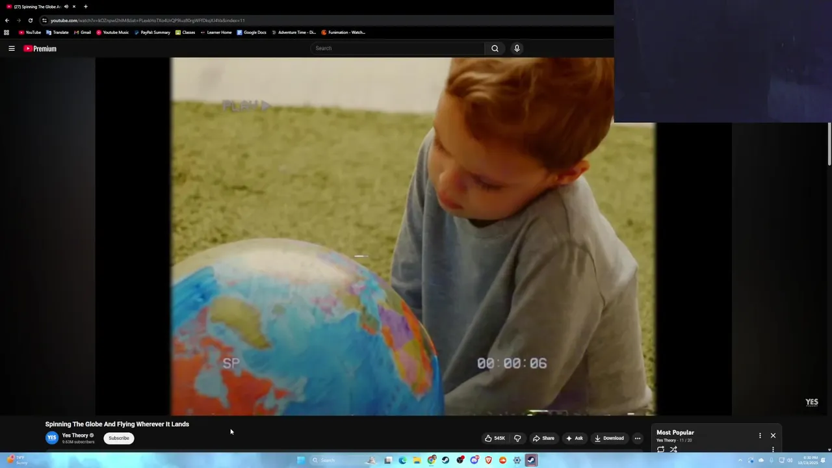Open Youtube Music bookmark
Viewport: 832px width, 468px height.
click(x=112, y=32)
